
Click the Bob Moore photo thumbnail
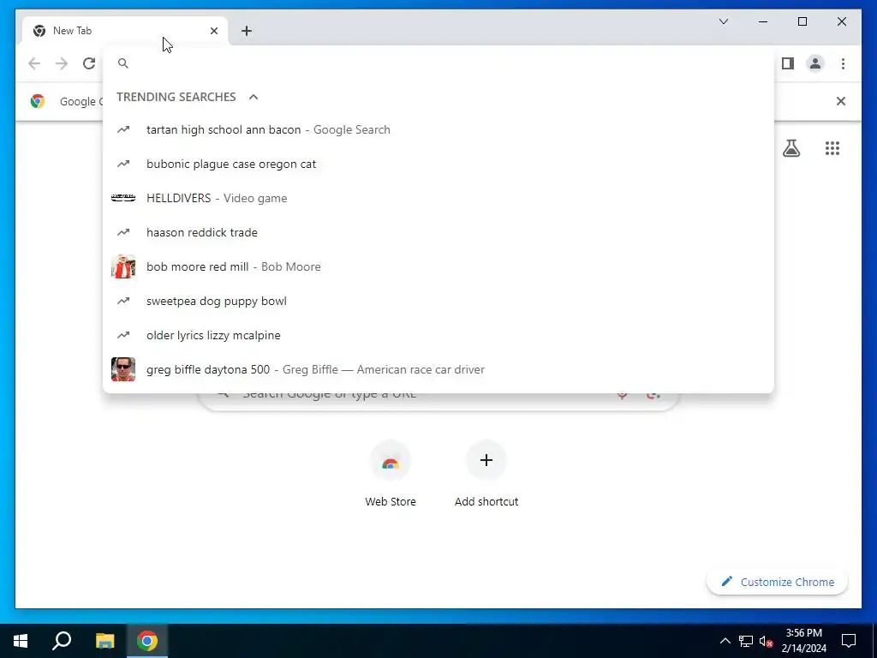pyautogui.click(x=123, y=266)
